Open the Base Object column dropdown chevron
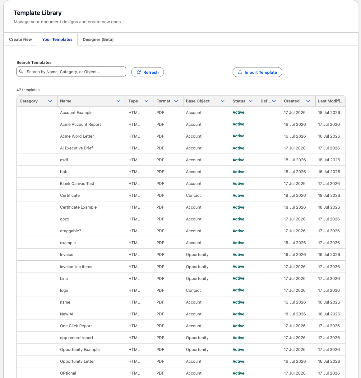This screenshot has height=378, width=361. click(223, 101)
